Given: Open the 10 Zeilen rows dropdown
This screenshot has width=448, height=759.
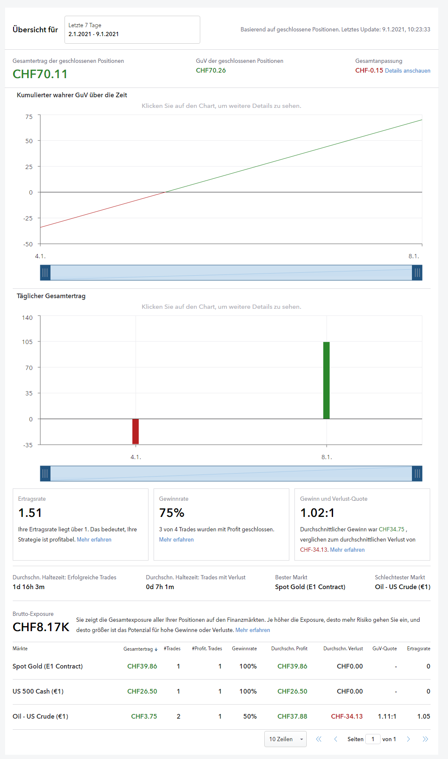Looking at the screenshot, I should click(x=286, y=739).
